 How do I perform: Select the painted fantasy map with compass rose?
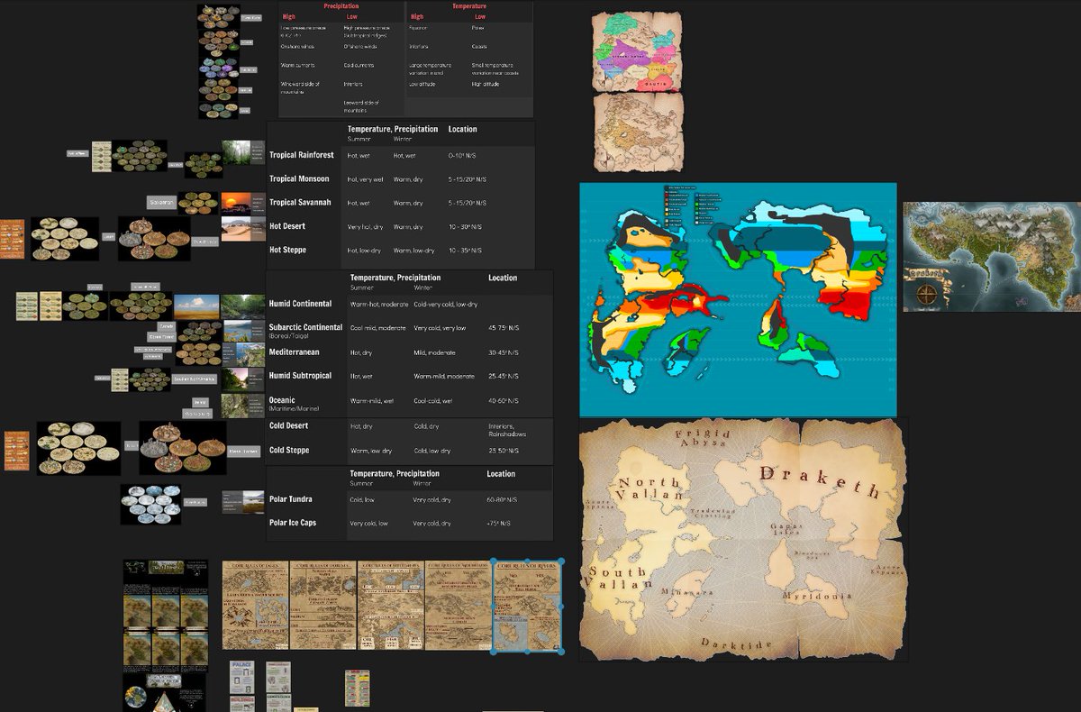tap(992, 257)
